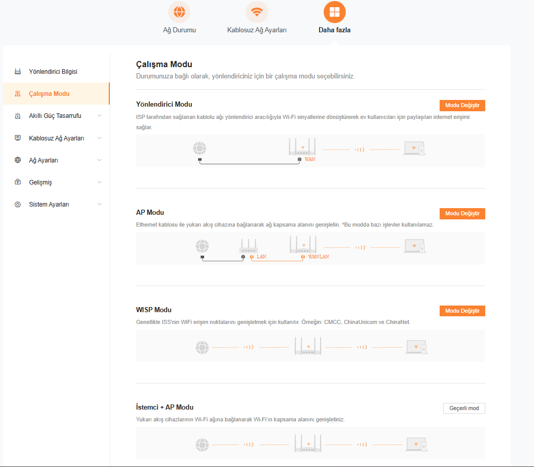The image size is (534, 467).
Task: Expand the Sistem Ayarları chevron
Action: pos(100,204)
